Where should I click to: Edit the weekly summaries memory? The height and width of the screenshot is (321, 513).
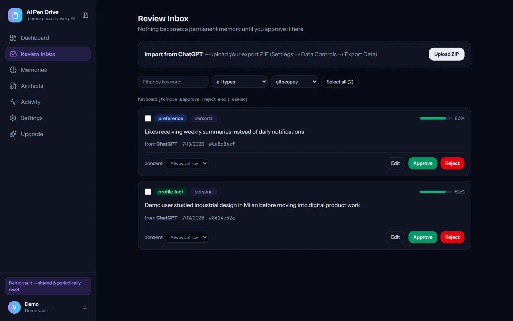click(x=395, y=163)
